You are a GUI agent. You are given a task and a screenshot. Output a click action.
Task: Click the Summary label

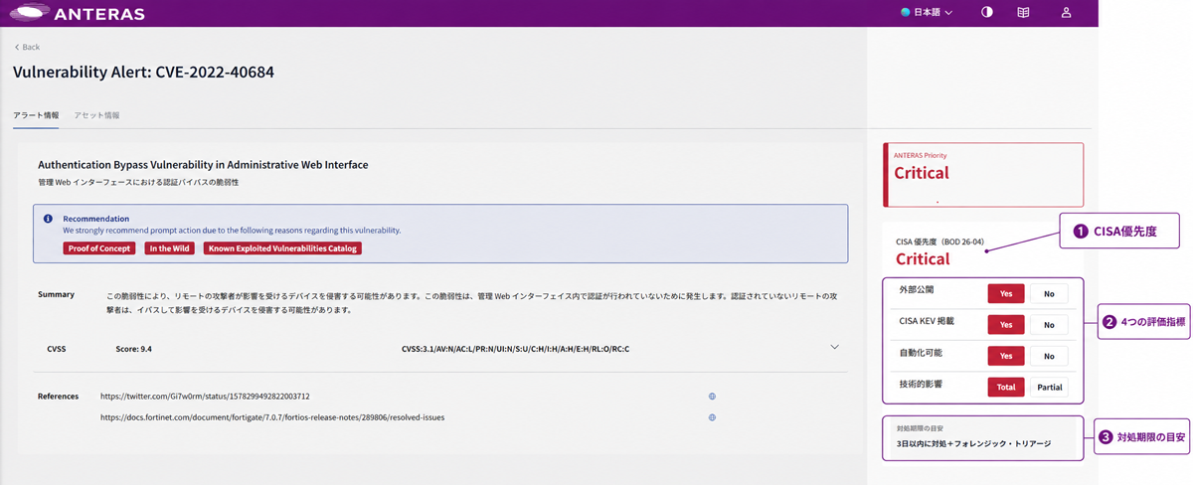pyautogui.click(x=56, y=294)
